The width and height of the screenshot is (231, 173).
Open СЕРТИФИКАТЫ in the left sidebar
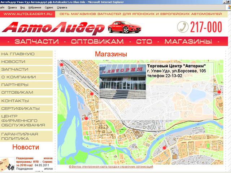point(21,108)
